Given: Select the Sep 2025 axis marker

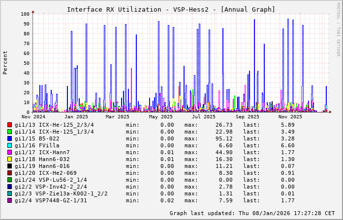Looking at the screenshot, I should (247, 117).
